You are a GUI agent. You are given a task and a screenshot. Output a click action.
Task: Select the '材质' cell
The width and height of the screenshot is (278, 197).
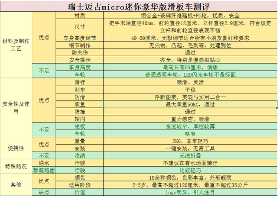[79, 16]
